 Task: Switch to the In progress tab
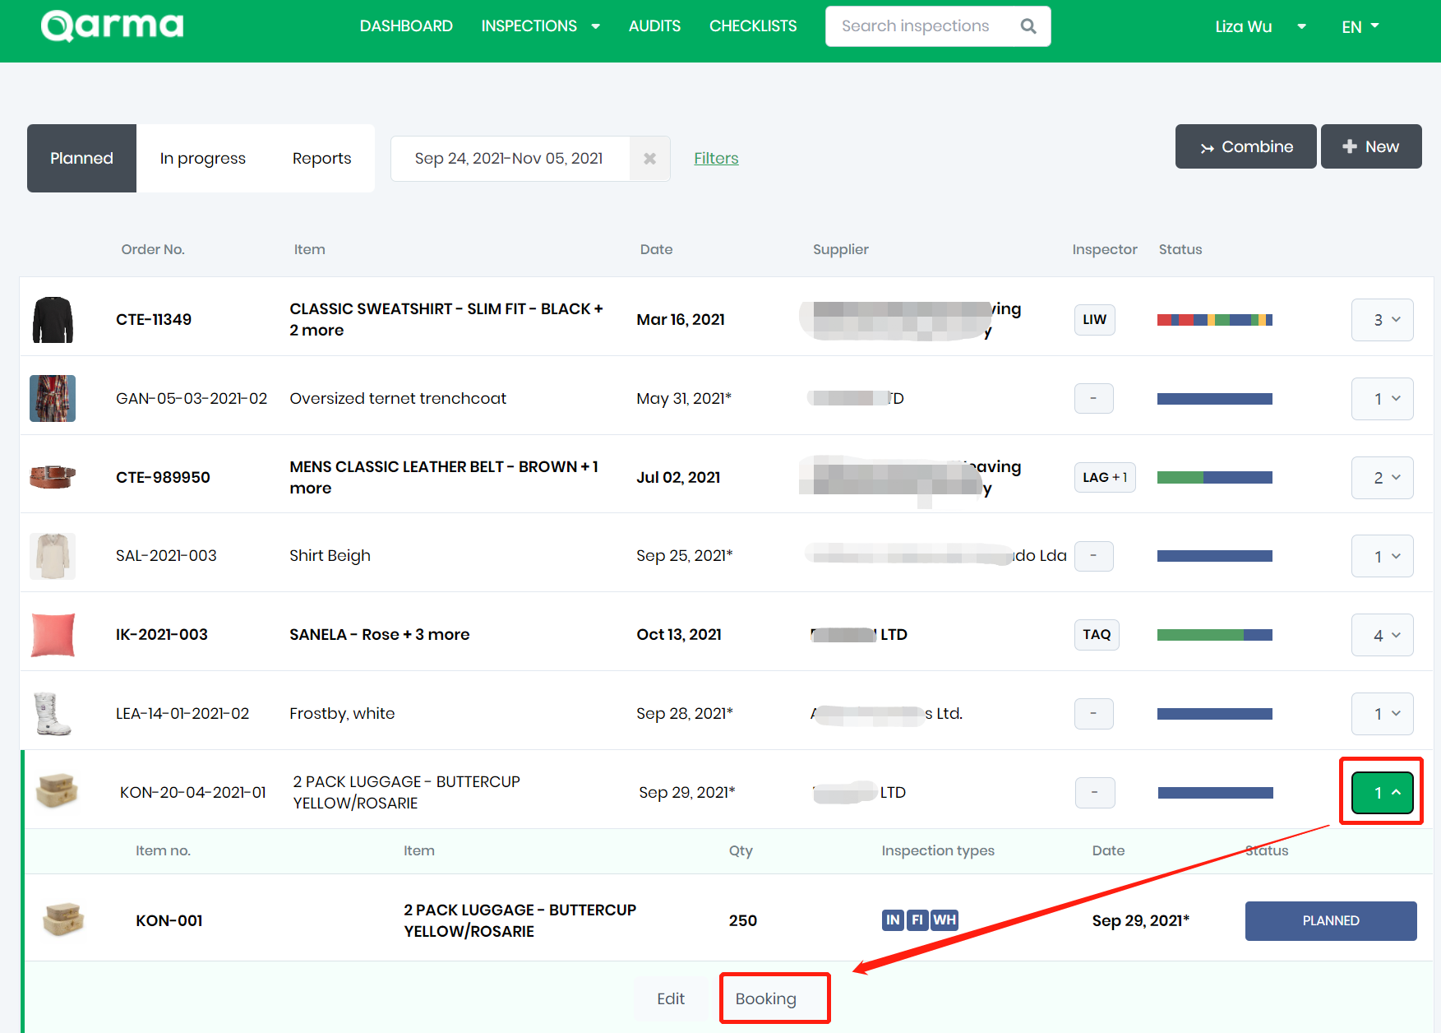[202, 158]
